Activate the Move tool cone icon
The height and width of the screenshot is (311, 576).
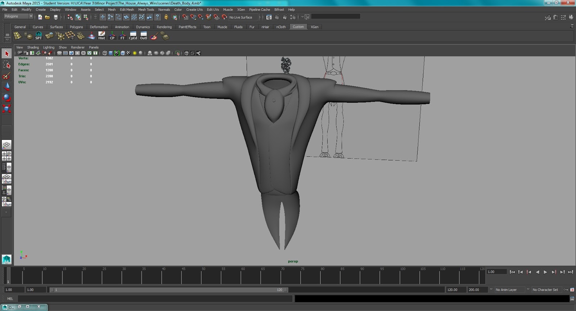6,87
